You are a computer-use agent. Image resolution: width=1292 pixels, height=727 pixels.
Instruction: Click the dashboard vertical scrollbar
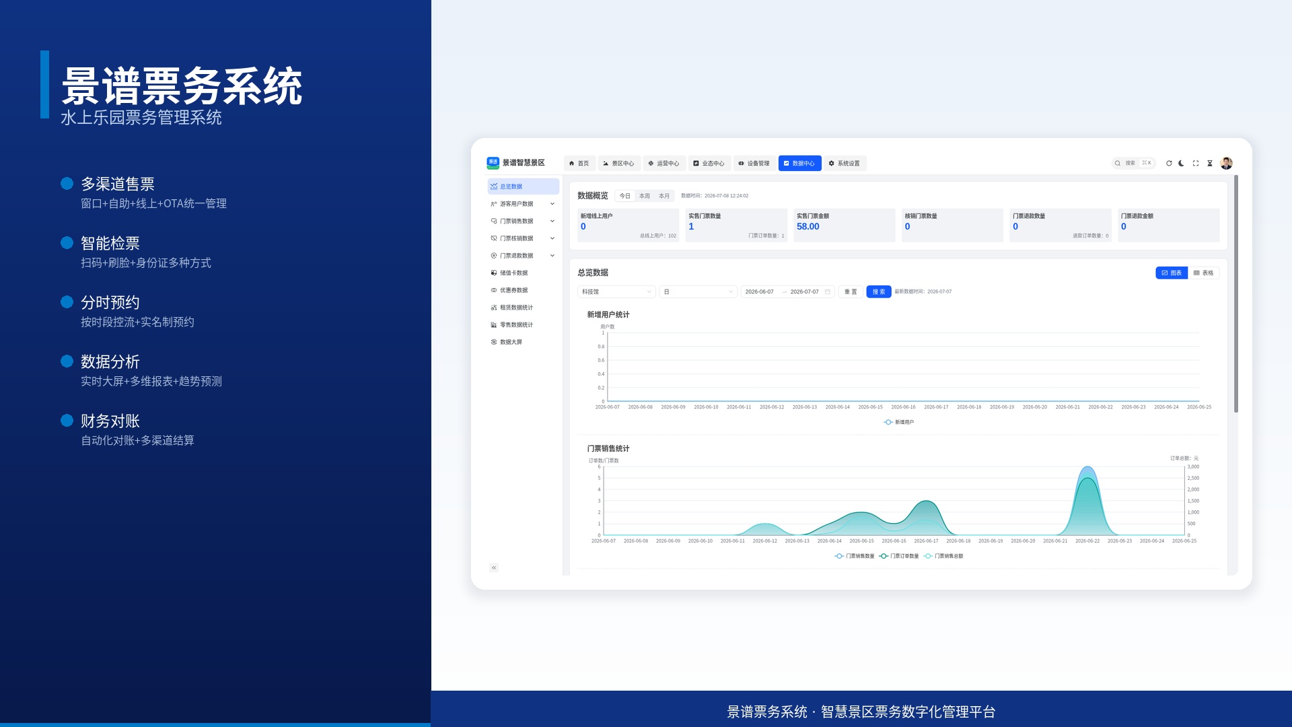click(1236, 294)
